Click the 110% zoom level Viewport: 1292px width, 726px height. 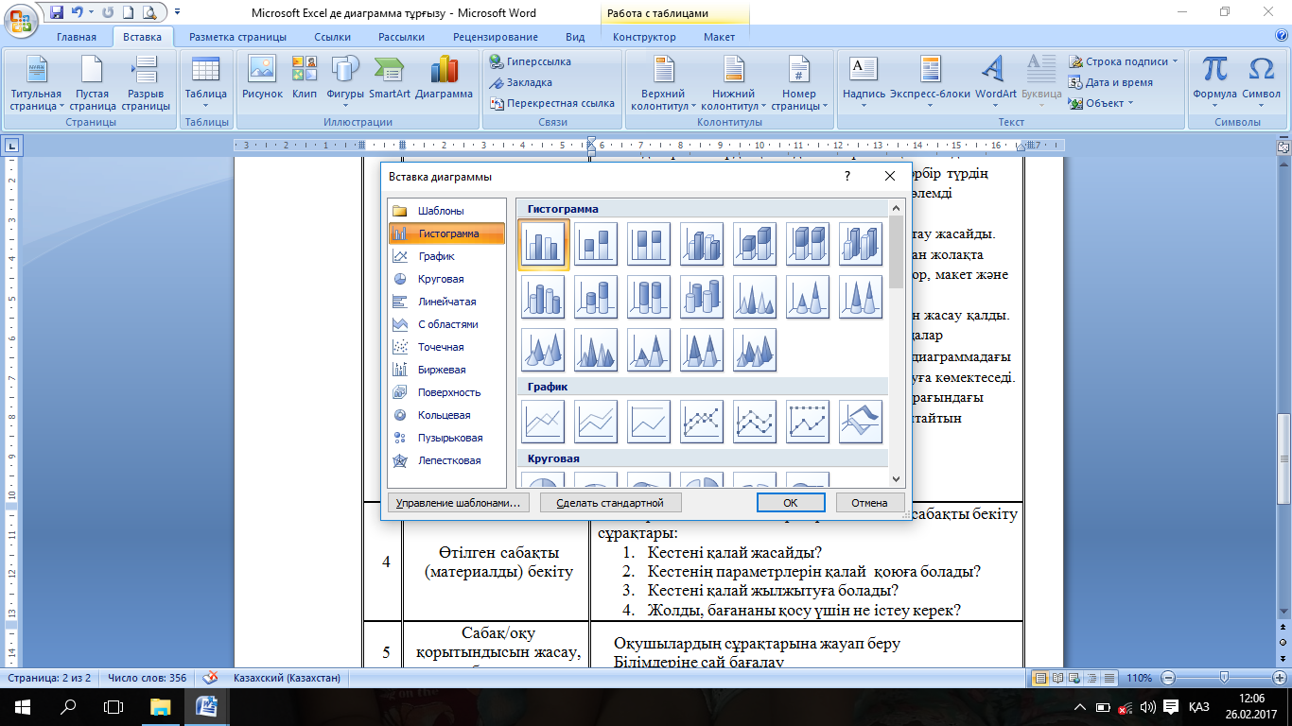point(1138,678)
